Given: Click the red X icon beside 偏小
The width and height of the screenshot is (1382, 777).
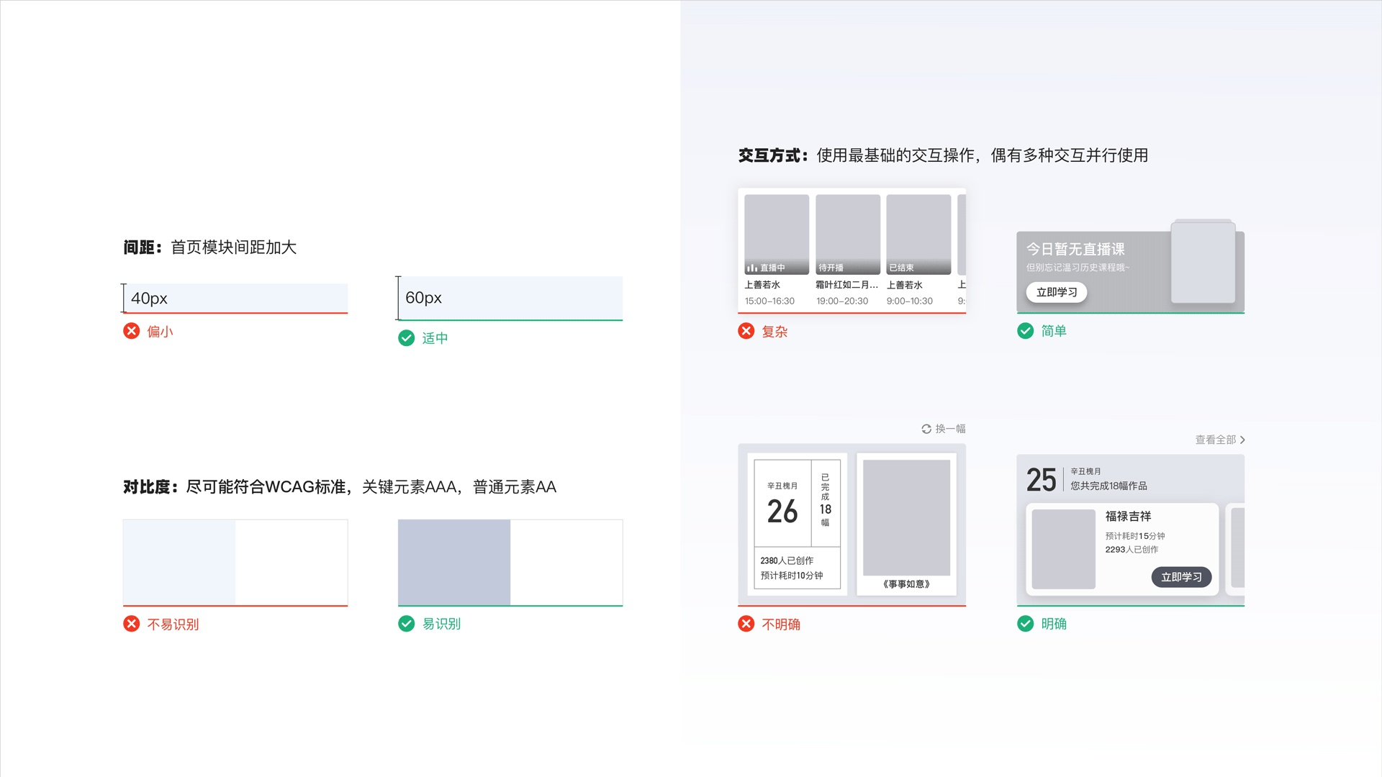Looking at the screenshot, I should 131,331.
